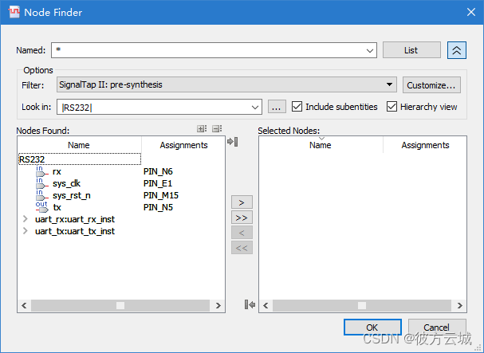The width and height of the screenshot is (484, 353).
Task: Click PIN_M15 assignment cell
Action: pyautogui.click(x=161, y=195)
